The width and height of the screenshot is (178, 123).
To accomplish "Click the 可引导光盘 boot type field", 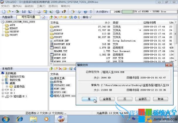I will (28, 17).
